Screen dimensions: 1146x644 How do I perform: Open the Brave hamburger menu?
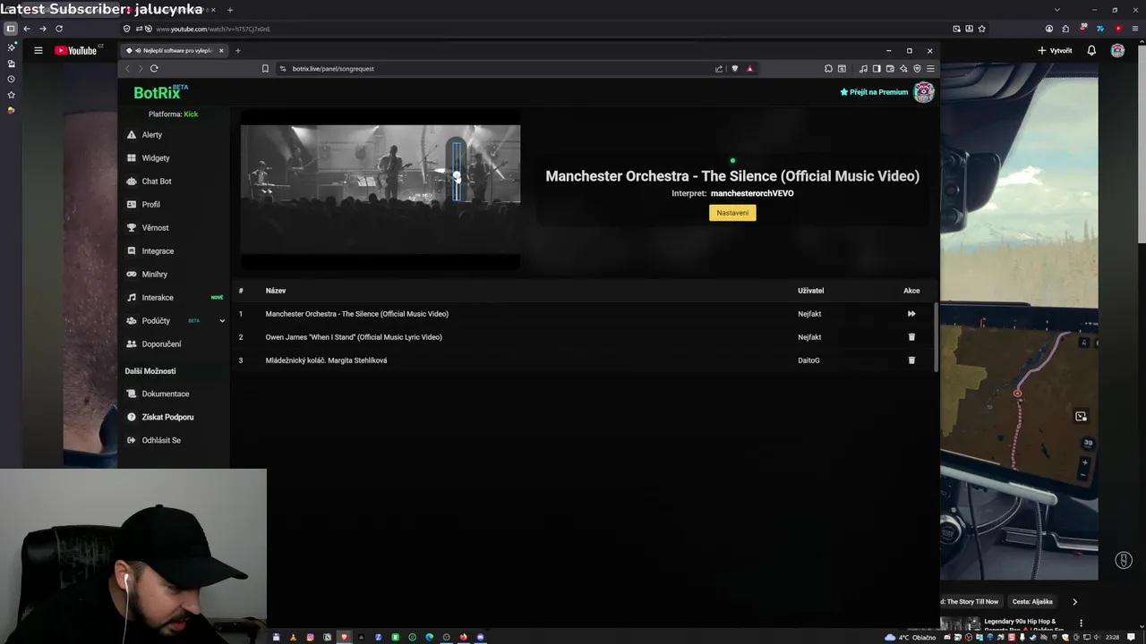coord(930,69)
